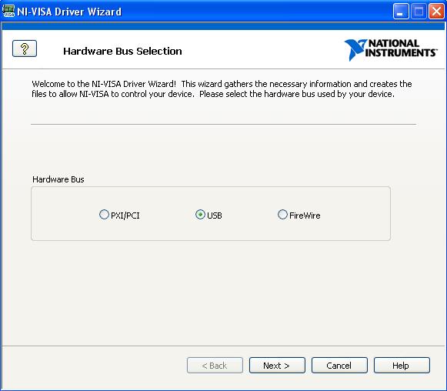Click the Cancel button
447x391 pixels.
coord(339,366)
